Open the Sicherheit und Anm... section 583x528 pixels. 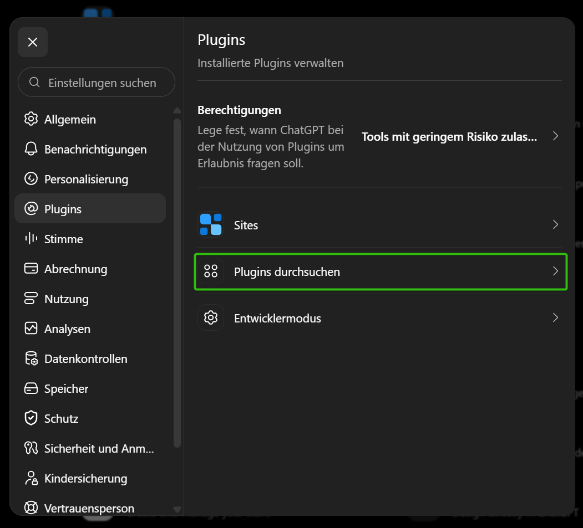(90, 448)
